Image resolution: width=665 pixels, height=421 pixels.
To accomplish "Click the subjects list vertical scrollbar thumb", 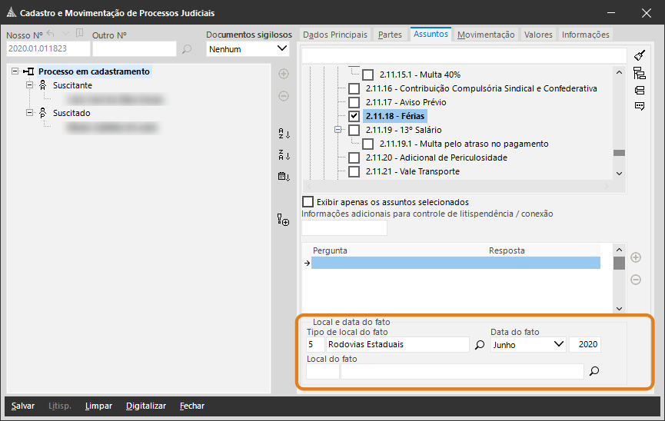I will click(x=619, y=153).
